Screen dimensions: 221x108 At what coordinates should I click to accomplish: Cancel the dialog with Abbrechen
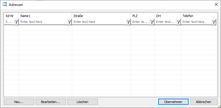pyautogui.click(x=204, y=102)
